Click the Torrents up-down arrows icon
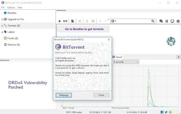Screen dimensions: 181x114 click(x=5, y=25)
